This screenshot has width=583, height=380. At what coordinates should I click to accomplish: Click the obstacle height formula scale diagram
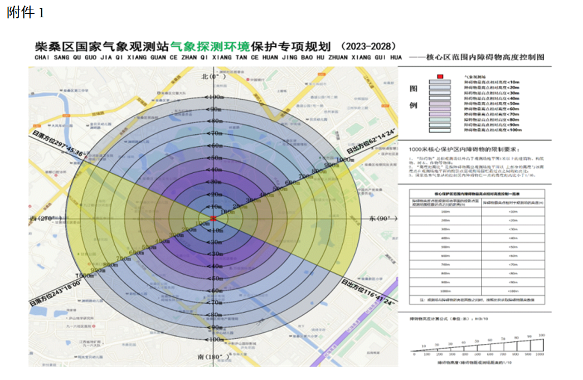point(477,347)
